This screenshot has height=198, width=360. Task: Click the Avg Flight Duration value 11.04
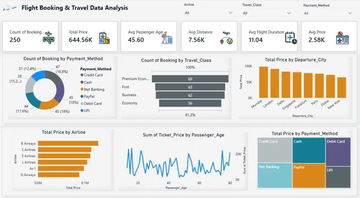(x=256, y=40)
